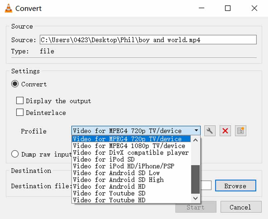Click the profile list scroll up arrow
Viewport: 268px width, 219px height.
click(195, 140)
